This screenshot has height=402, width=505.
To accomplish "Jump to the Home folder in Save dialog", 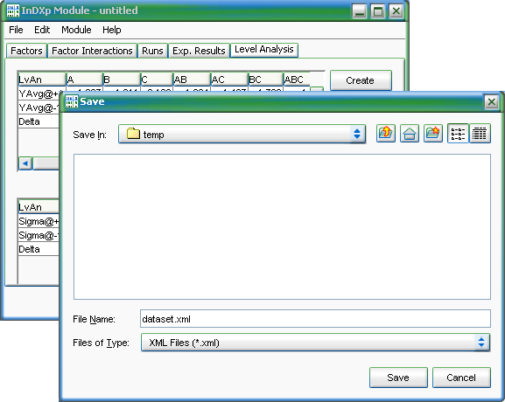I will pyautogui.click(x=410, y=134).
